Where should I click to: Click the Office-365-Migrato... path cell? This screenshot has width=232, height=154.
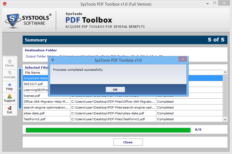click(x=113, y=102)
